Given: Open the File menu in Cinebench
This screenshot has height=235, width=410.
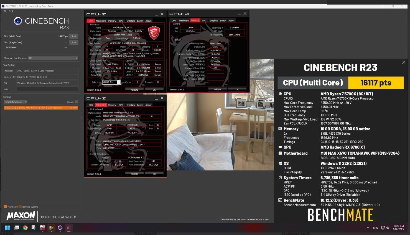Looking at the screenshot, I should tap(4, 11).
